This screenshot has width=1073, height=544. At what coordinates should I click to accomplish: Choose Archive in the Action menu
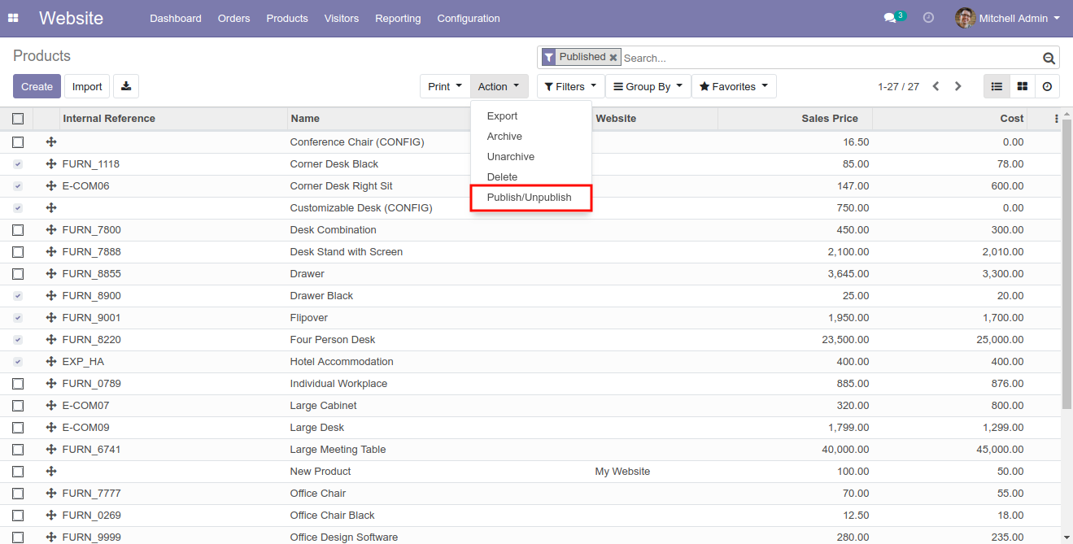pos(504,137)
